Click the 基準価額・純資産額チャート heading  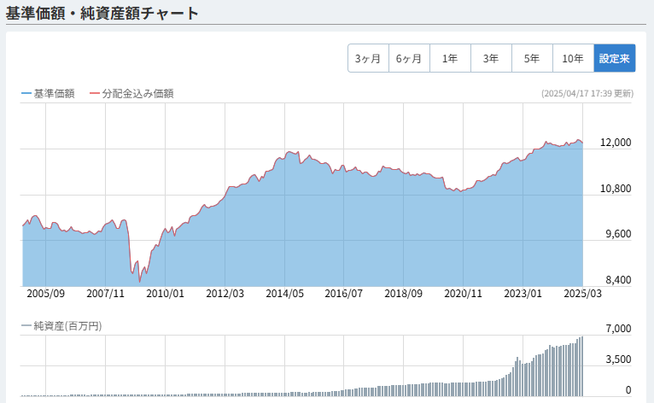(102, 14)
